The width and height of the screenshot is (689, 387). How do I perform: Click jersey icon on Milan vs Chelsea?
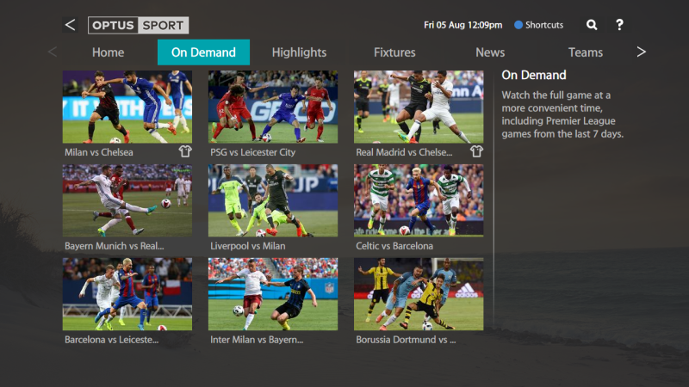[x=185, y=151]
